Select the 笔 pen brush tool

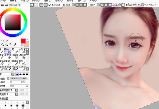click(x=15, y=51)
